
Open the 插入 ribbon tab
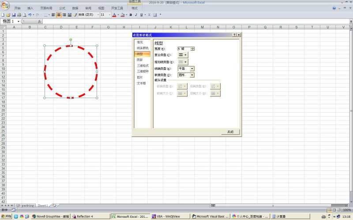30,8
